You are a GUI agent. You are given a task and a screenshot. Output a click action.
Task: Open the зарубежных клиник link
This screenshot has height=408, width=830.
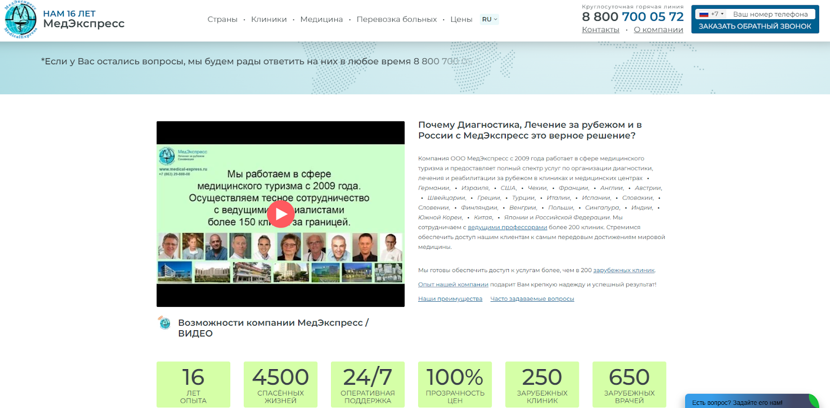pyautogui.click(x=624, y=270)
